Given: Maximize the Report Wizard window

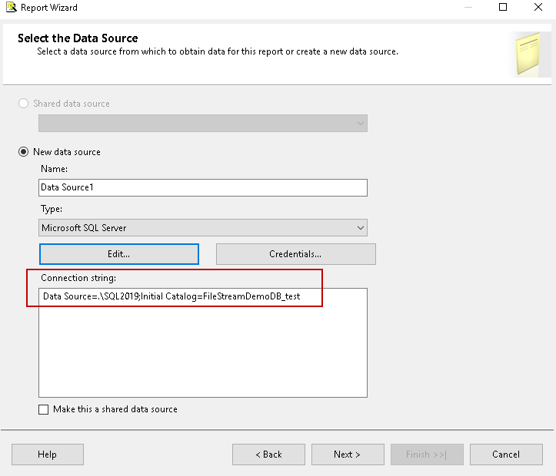Looking at the screenshot, I should pyautogui.click(x=503, y=8).
